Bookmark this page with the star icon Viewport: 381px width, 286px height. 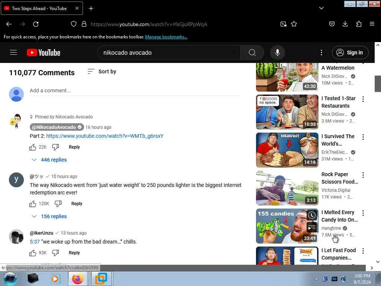pyautogui.click(x=294, y=24)
